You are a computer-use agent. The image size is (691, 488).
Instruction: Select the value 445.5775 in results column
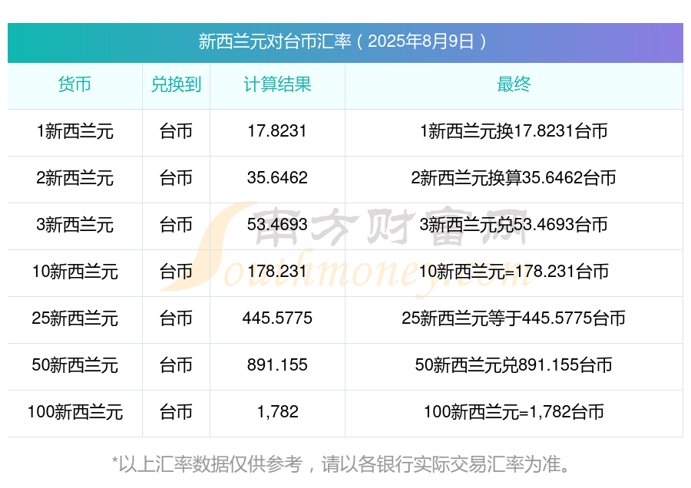pos(277,318)
